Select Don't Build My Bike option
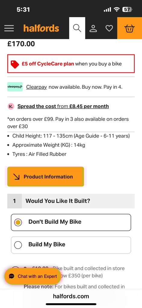142x308 pixels. (x=71, y=222)
